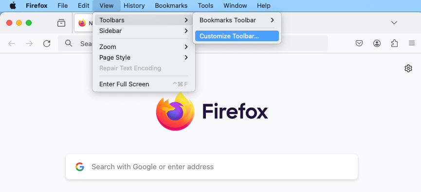Open the Window menu
The image size is (421, 192).
(235, 6)
